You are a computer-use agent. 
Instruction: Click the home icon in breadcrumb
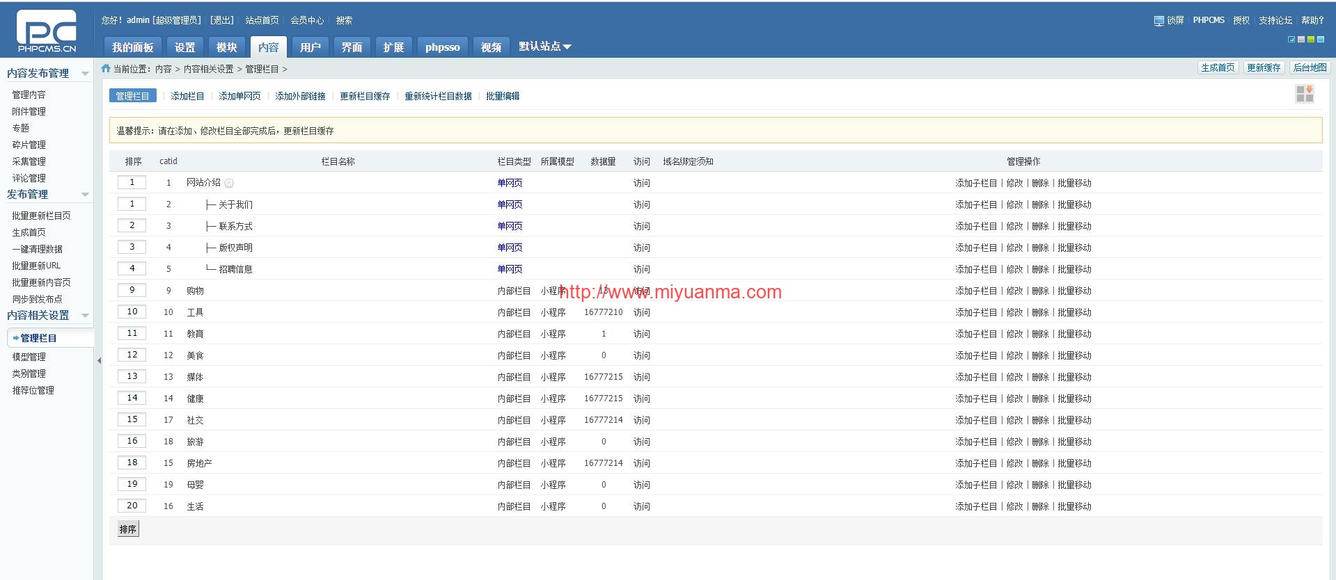click(x=106, y=68)
